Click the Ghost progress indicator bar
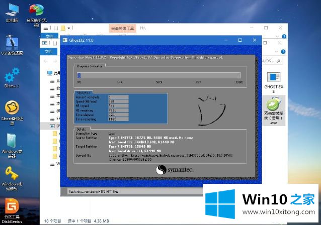 pyautogui.click(x=159, y=75)
